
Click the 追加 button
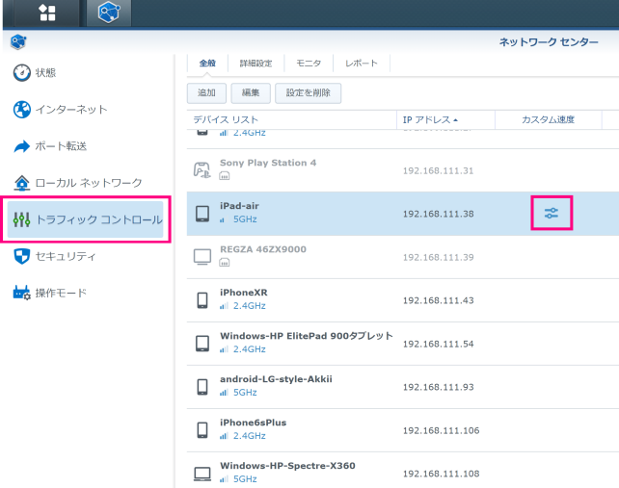click(206, 93)
